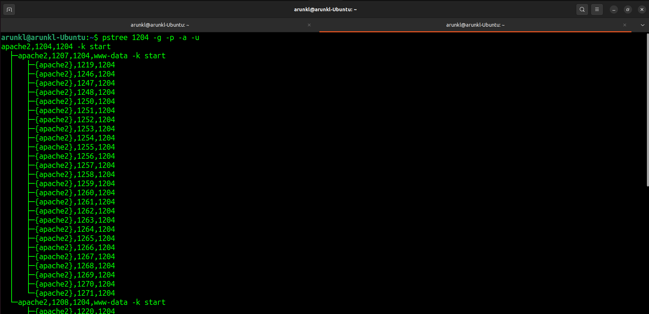Click the thread line {apache2},1266,1204

[75, 248]
